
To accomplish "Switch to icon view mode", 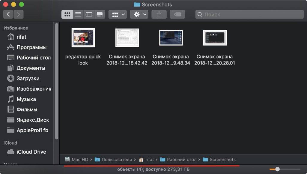I will point(67,14).
